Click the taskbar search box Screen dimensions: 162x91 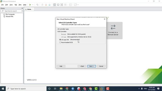pos(26,89)
